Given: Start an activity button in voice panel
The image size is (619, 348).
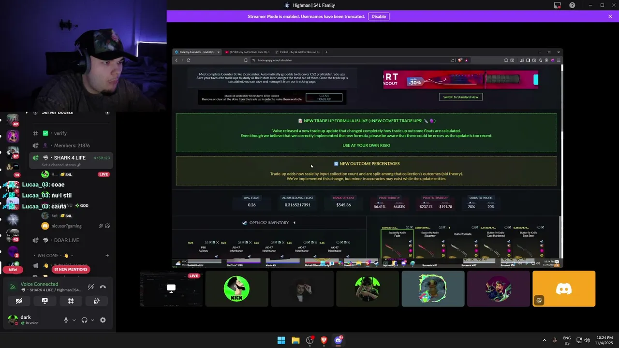Looking at the screenshot, I should [71, 301].
